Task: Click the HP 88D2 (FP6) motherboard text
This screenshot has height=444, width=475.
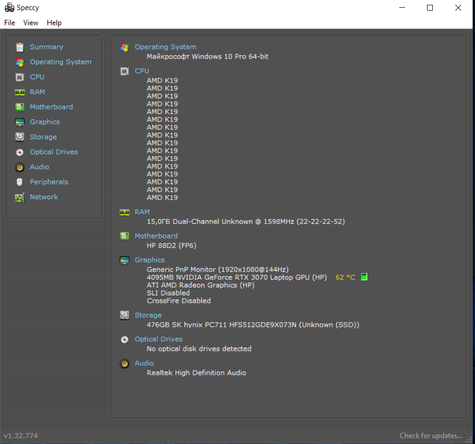Action: (172, 246)
